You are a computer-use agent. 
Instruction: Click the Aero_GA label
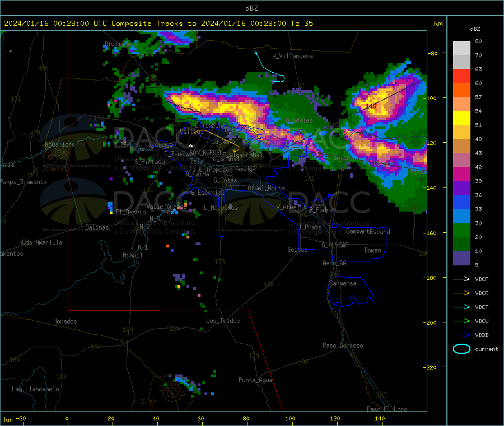(x=334, y=263)
